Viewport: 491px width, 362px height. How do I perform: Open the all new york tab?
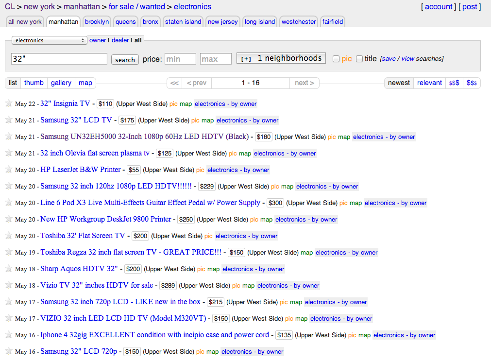[x=25, y=22]
